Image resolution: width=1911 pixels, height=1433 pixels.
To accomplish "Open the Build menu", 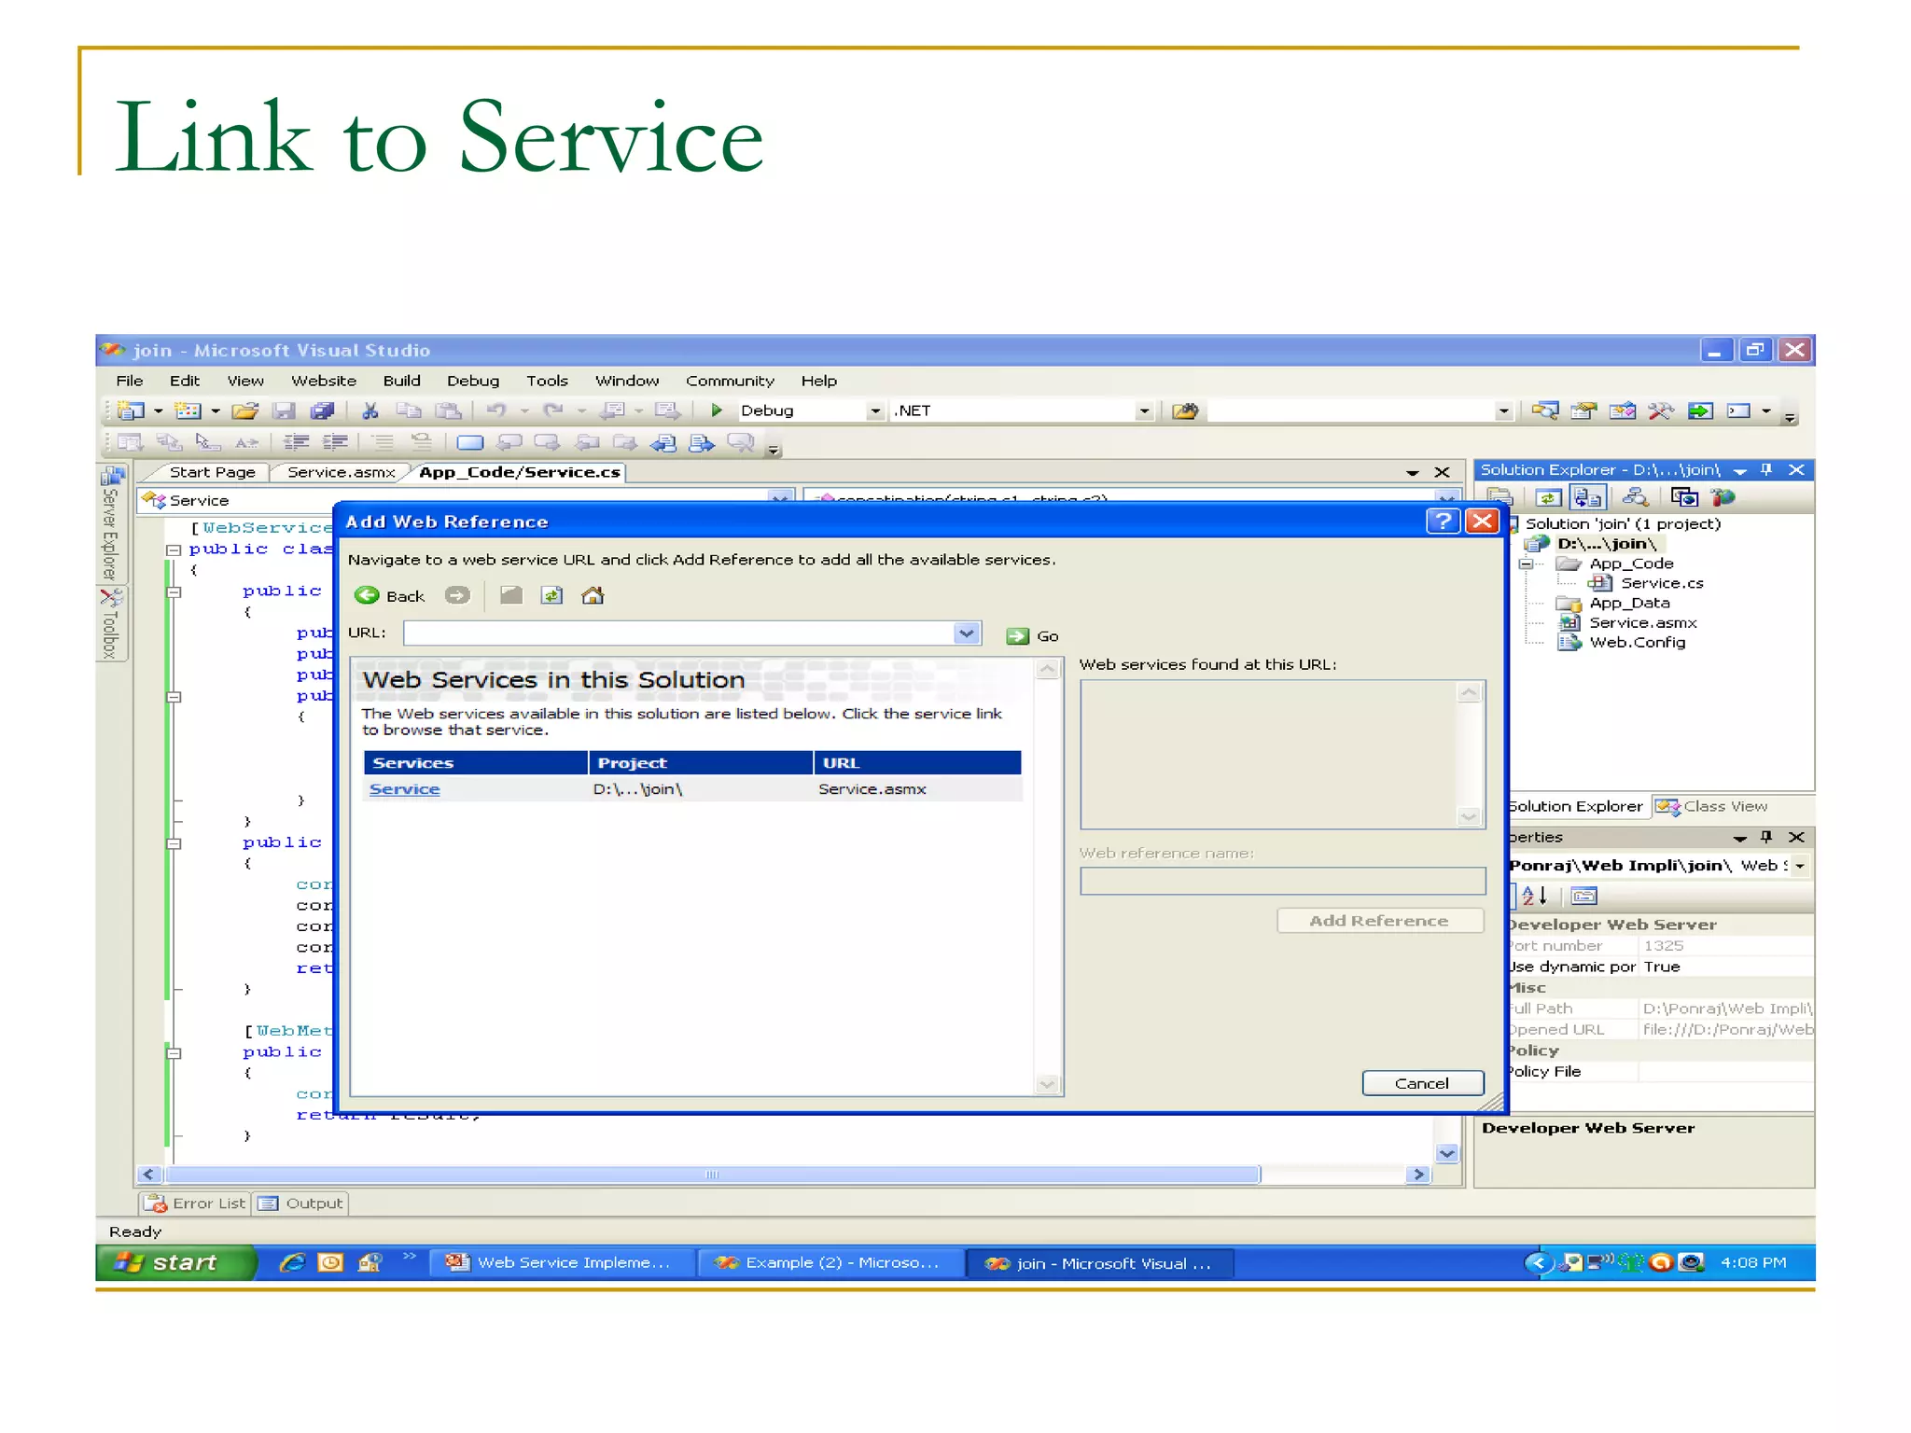I will point(401,381).
